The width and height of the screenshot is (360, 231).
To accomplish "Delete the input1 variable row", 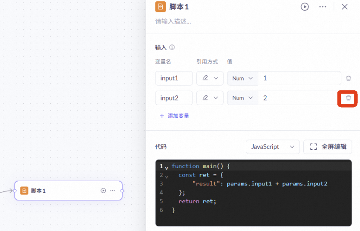I will coord(348,78).
